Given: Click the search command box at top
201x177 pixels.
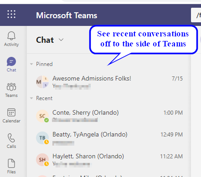Looking at the screenshot, I should pyautogui.click(x=196, y=15).
